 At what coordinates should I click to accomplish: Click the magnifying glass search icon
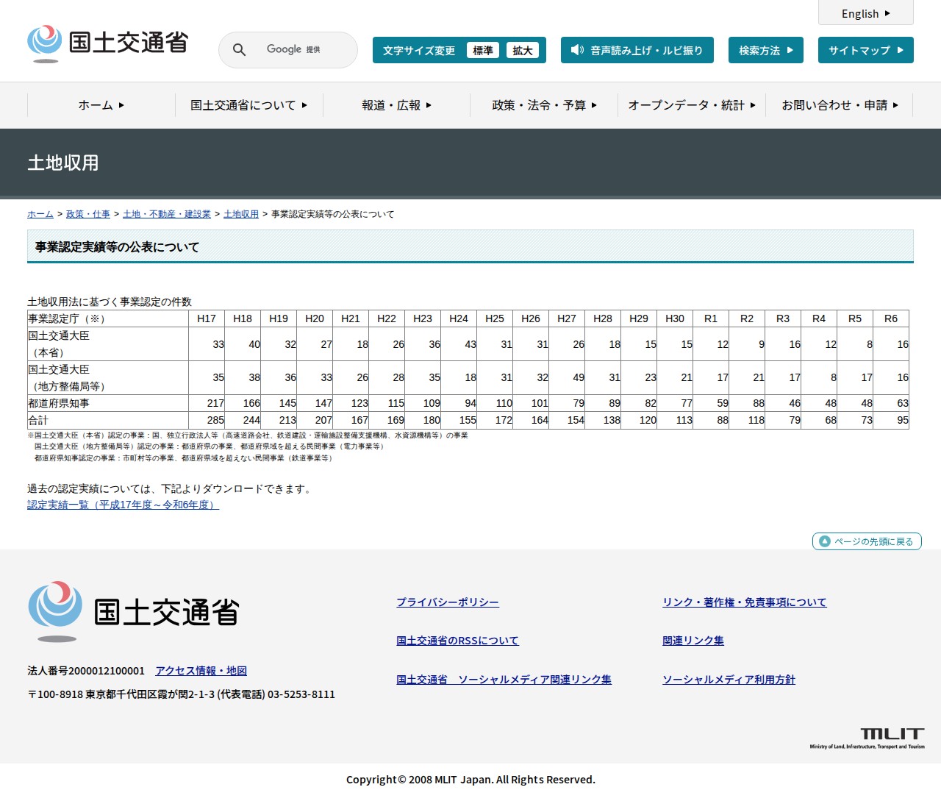pos(239,50)
